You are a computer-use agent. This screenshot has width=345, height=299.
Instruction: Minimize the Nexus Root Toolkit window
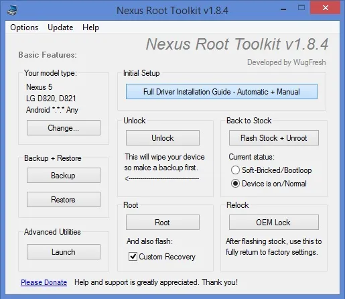click(x=283, y=9)
